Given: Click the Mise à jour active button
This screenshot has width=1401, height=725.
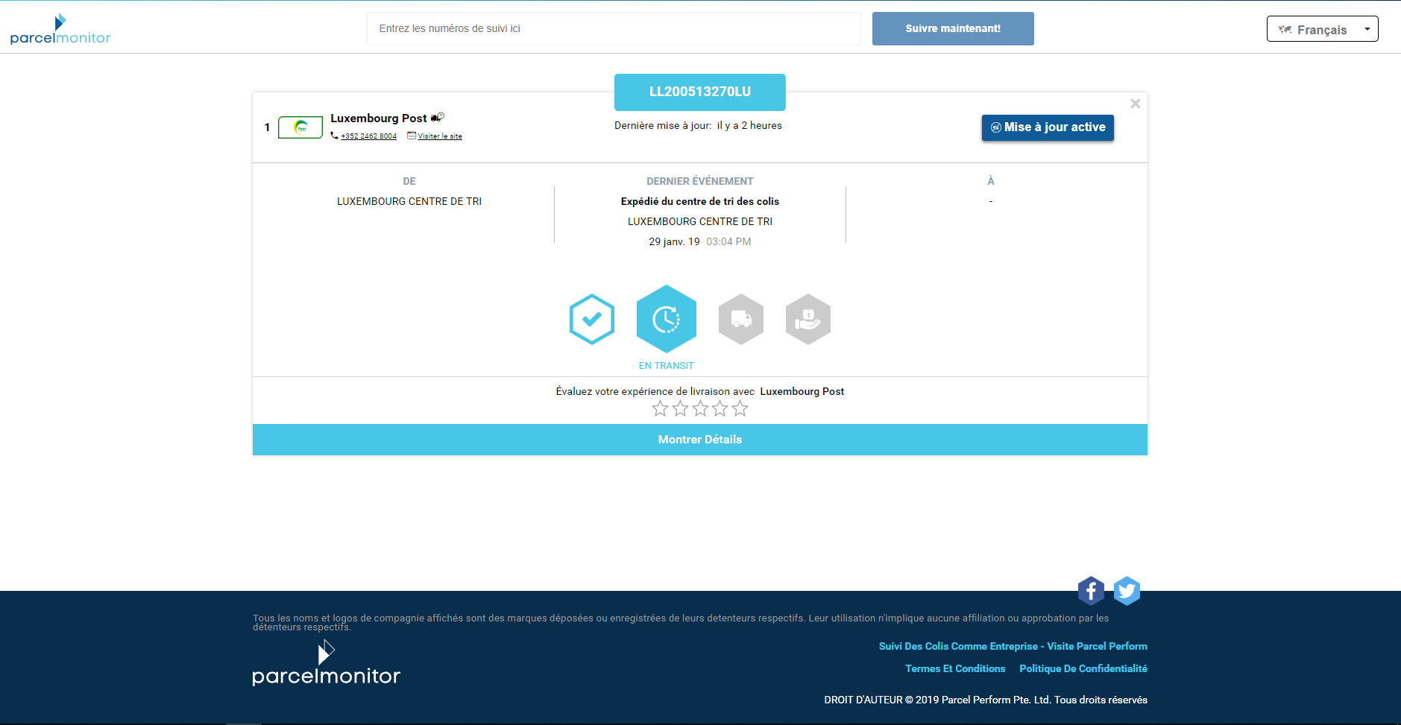Looking at the screenshot, I should point(1048,127).
